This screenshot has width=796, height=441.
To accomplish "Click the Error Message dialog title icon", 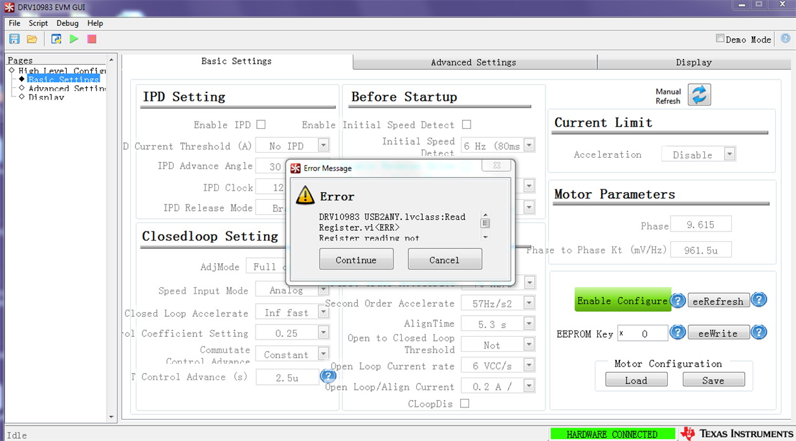I will coord(296,168).
